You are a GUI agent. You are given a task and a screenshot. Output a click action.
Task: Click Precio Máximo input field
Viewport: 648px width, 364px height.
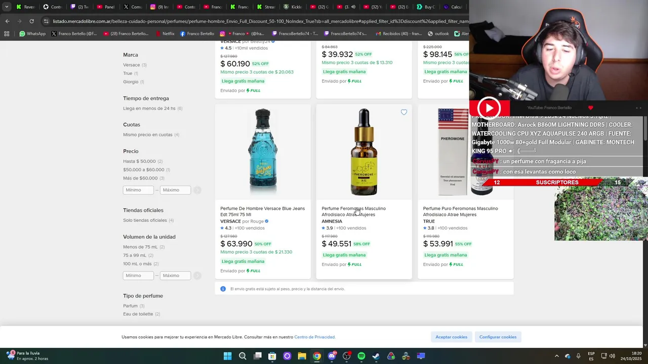pos(175,190)
